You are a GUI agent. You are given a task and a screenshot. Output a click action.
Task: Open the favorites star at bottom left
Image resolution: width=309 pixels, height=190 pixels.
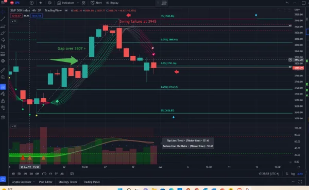pyautogui.click(x=3, y=179)
